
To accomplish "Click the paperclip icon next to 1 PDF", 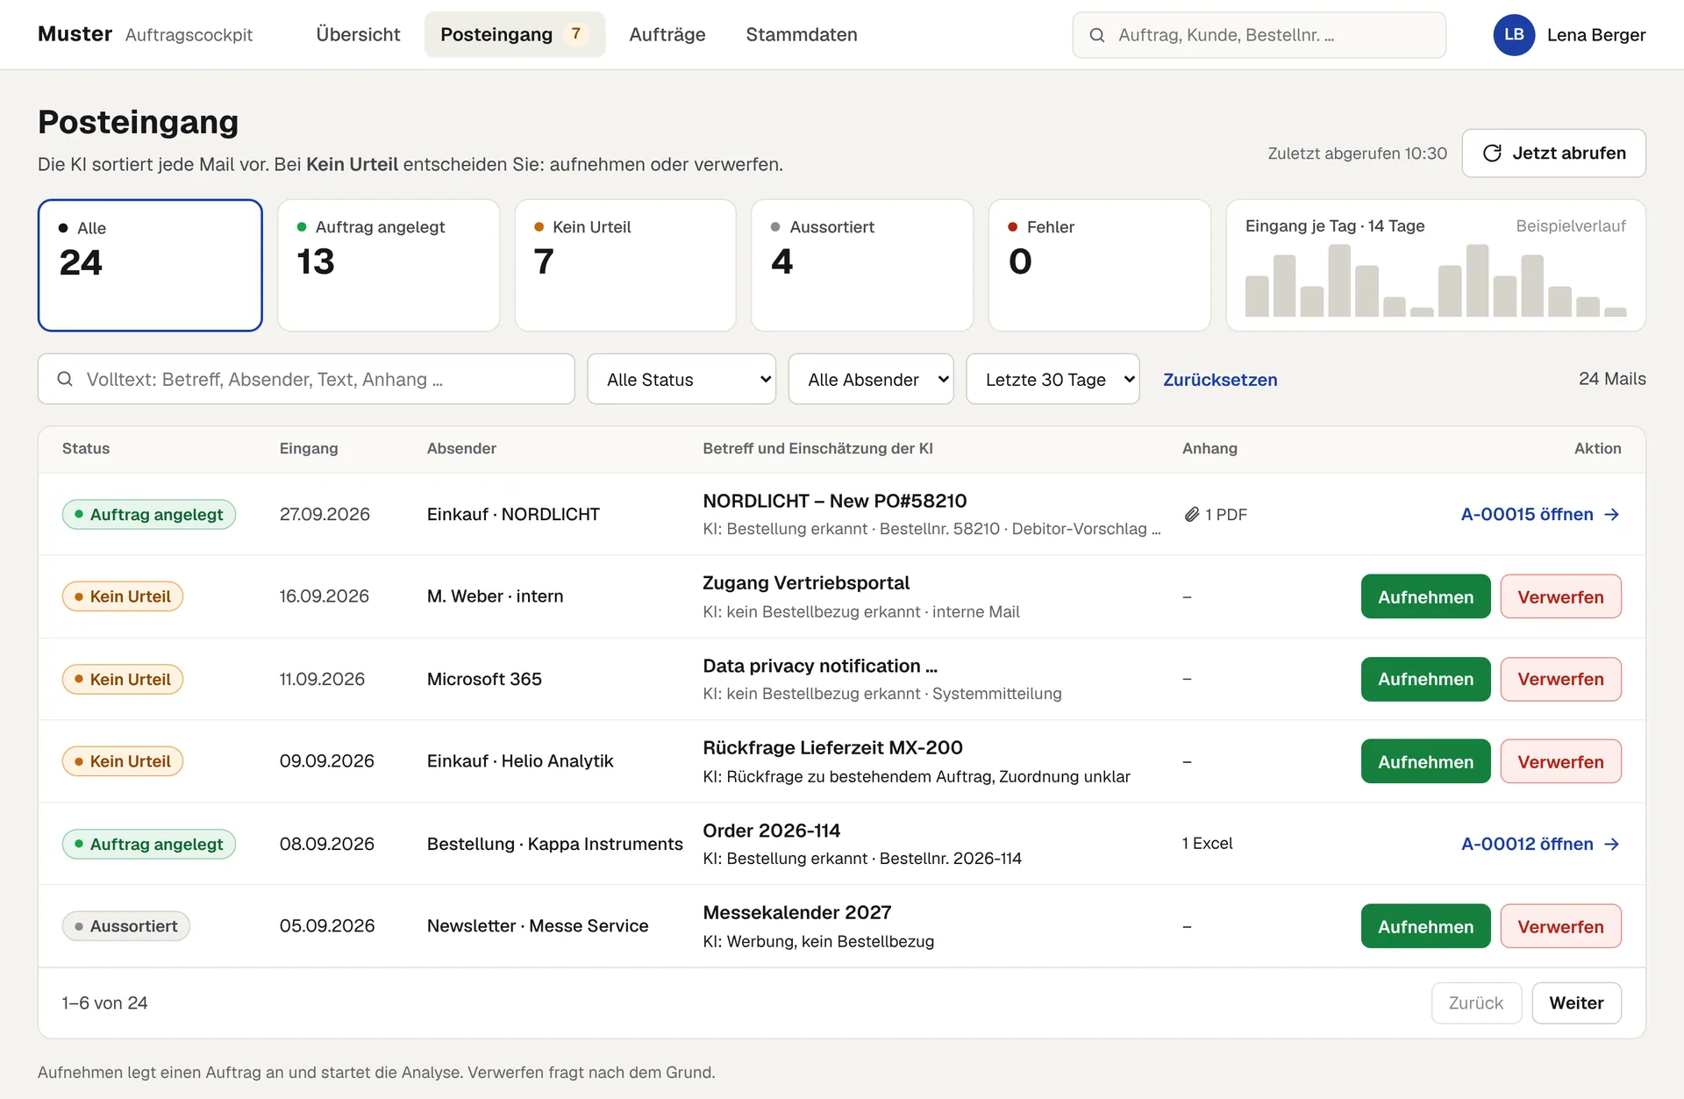I will 1191,515.
